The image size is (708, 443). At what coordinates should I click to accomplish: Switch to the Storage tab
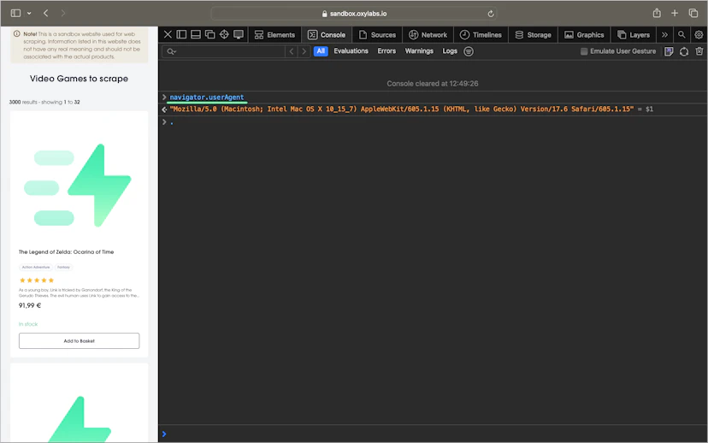[x=534, y=35]
